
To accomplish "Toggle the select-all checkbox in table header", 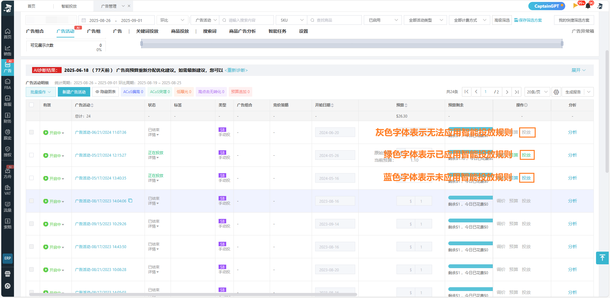I will (x=31, y=105).
